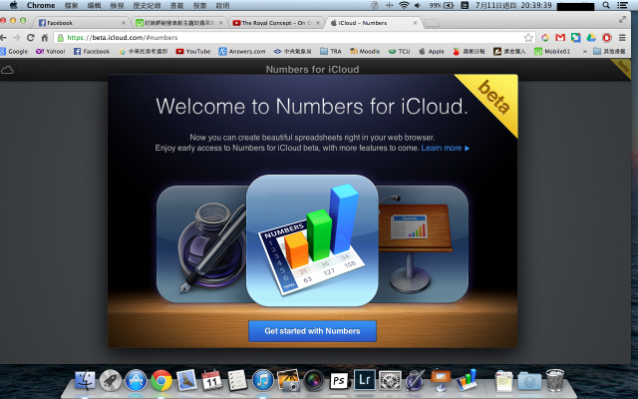Click the battery 99% indicator
This screenshot has width=638, height=399.
tap(442, 5)
